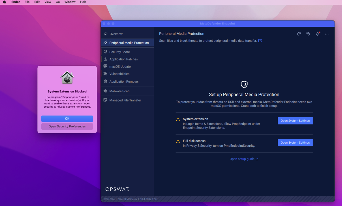This screenshot has width=342, height=206.
Task: Go to Overview in the MetaDefender sidebar
Action: 127,34
